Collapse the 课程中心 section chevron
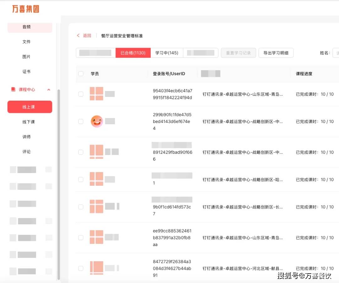 tap(49, 90)
